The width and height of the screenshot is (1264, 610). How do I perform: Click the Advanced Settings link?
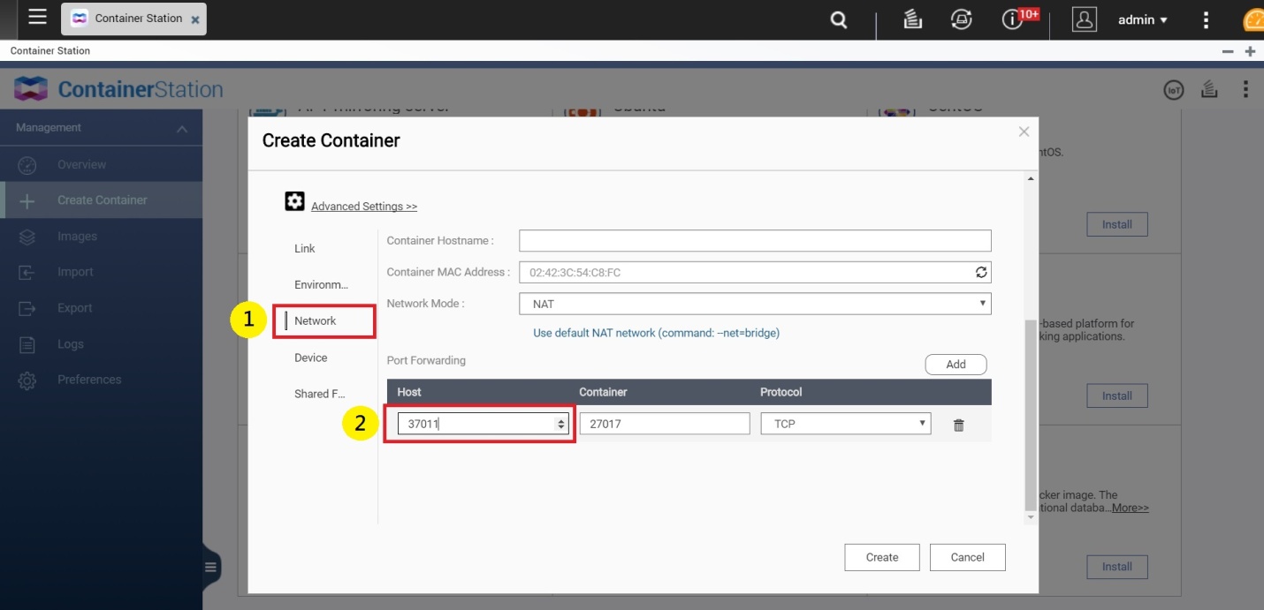tap(364, 207)
